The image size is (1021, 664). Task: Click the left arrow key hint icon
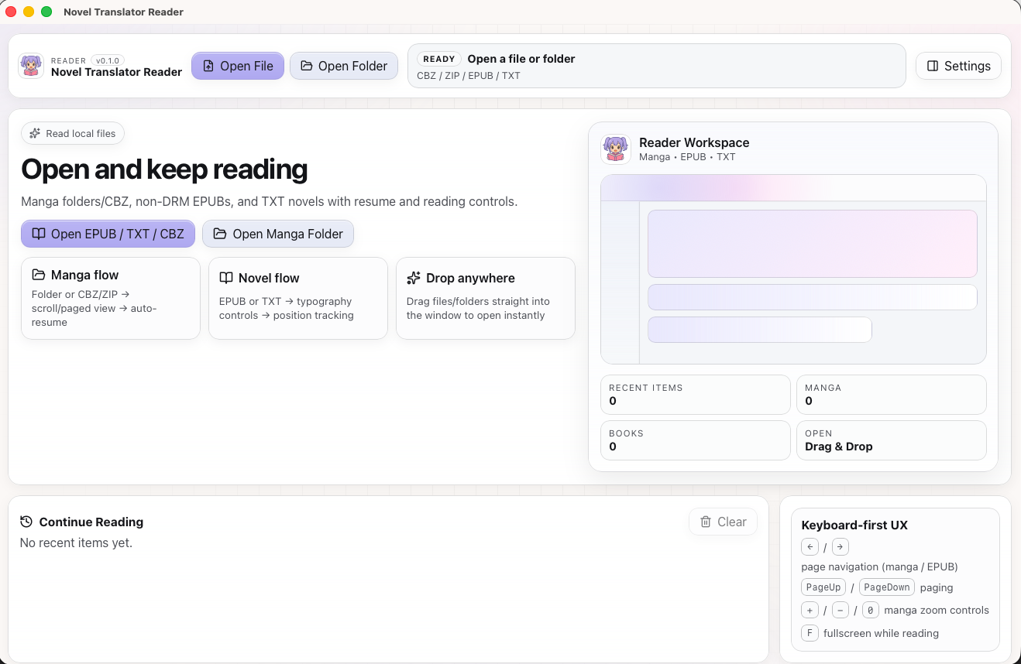click(810, 547)
